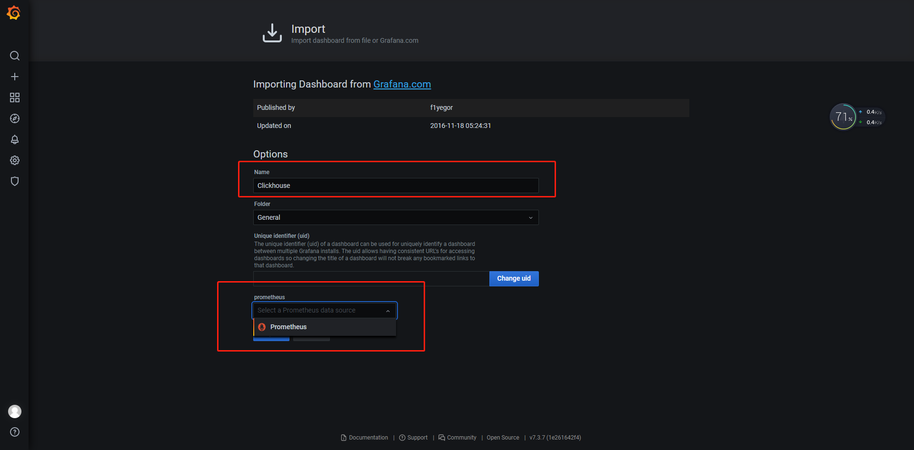Open the Explore compass icon

tap(15, 118)
